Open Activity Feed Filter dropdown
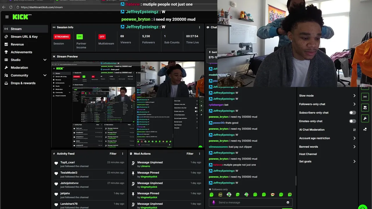372x209 pixels. [113, 154]
